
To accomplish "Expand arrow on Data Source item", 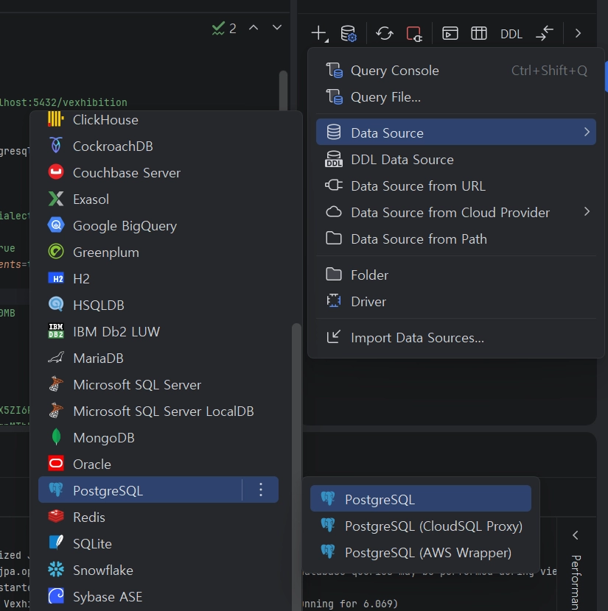I will coord(587,132).
